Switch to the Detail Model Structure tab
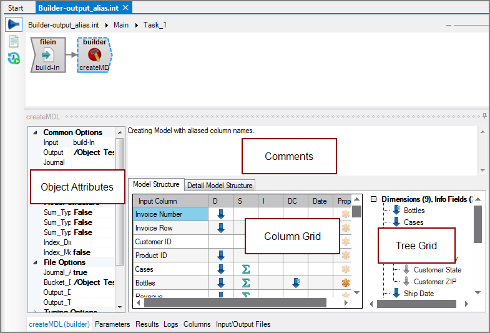This screenshot has width=490, height=333. 220,186
